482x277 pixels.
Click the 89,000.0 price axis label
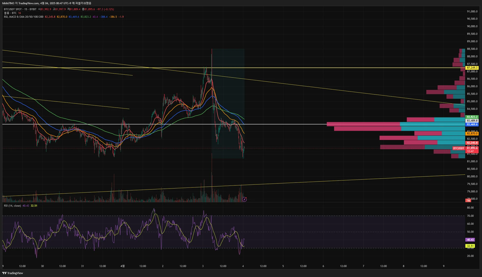coord(472,42)
